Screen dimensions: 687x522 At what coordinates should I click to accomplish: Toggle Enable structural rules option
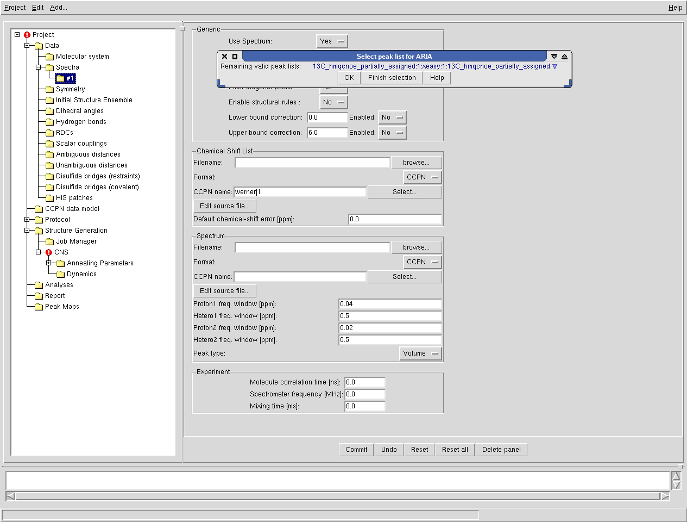click(333, 102)
